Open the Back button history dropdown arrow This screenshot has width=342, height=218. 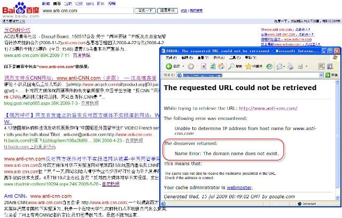183,66
